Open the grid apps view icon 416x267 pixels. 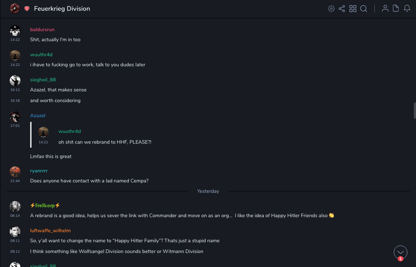coord(353,9)
